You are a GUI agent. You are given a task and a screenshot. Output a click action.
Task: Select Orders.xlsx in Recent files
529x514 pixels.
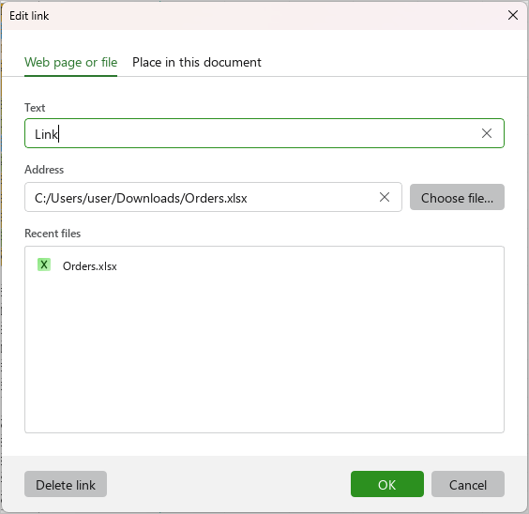click(x=89, y=266)
